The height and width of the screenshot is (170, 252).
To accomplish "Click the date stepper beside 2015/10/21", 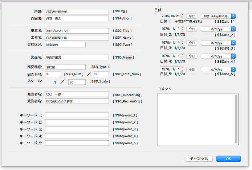I will pyautogui.click(x=183, y=16).
